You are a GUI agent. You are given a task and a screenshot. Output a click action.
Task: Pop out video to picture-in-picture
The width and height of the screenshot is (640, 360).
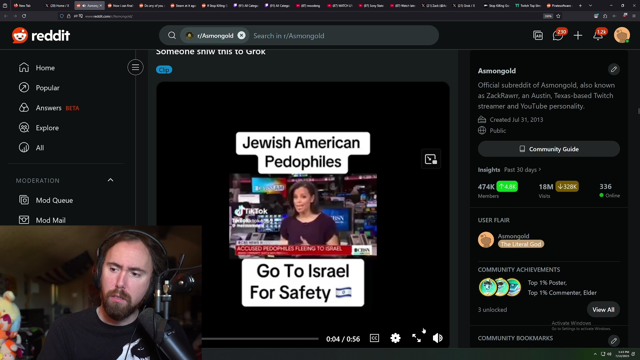tap(431, 159)
